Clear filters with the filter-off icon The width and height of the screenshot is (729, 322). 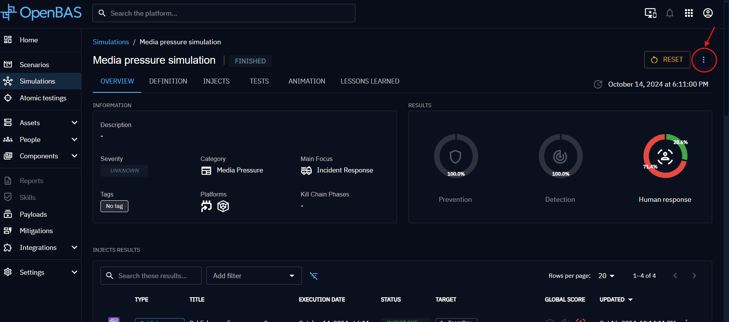314,276
